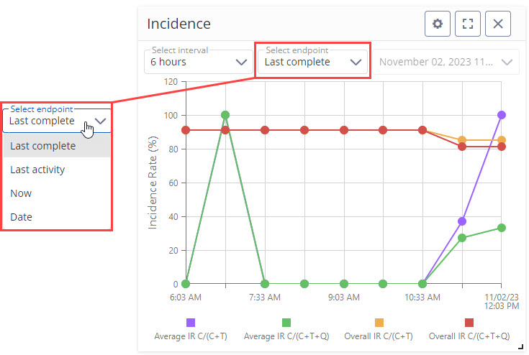Click the green peak data point at 100%

click(225, 115)
